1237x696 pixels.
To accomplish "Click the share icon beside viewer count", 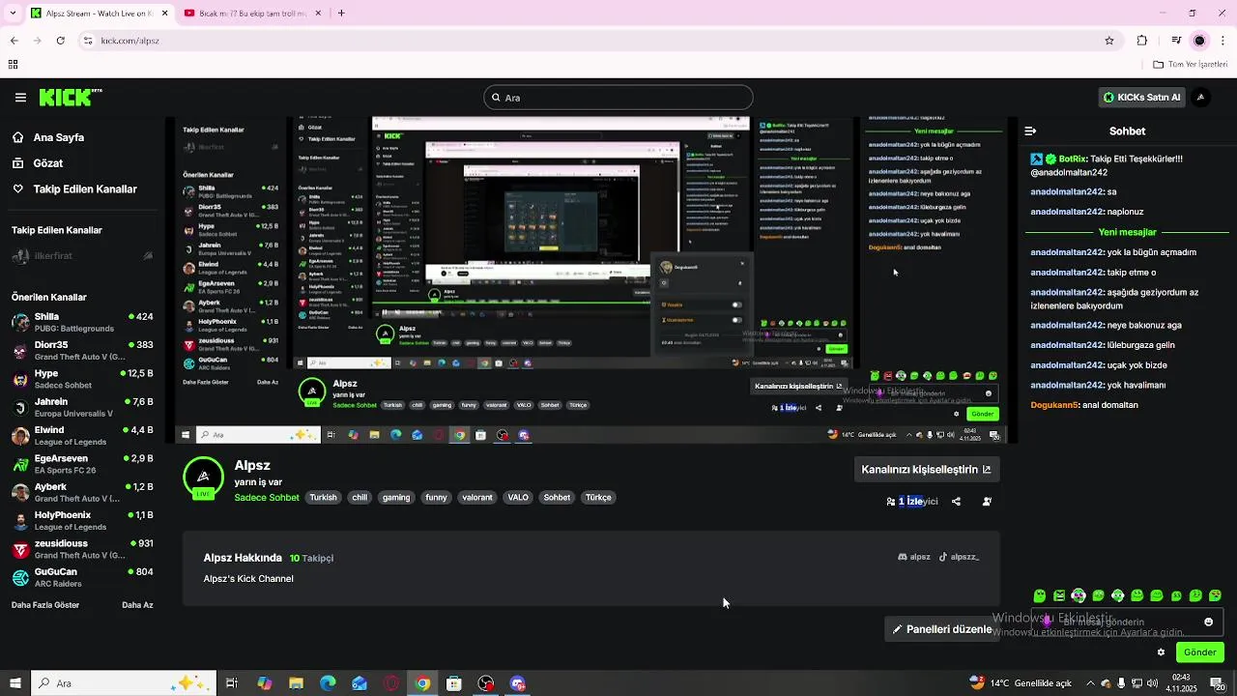I will (956, 502).
